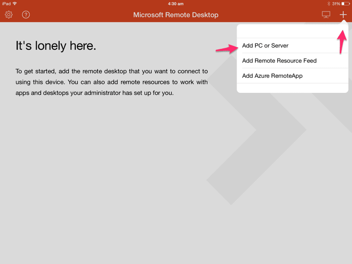This screenshot has width=352, height=264.
Task: Open the help question mark icon
Action: coord(26,15)
